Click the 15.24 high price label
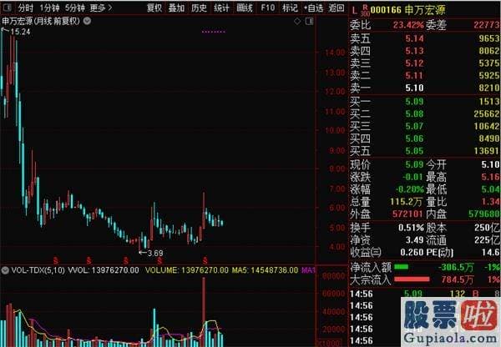This screenshot has width=501, height=347. click(20, 32)
